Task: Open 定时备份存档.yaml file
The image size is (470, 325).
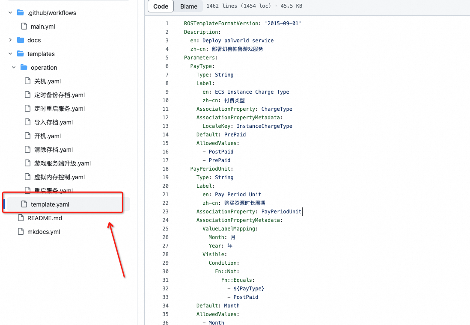Action: coord(59,95)
